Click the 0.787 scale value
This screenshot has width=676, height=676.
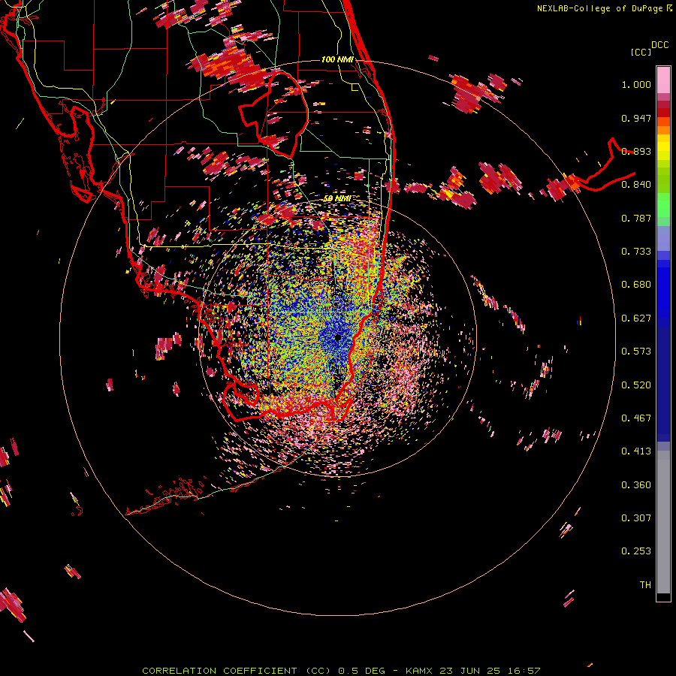coord(636,218)
